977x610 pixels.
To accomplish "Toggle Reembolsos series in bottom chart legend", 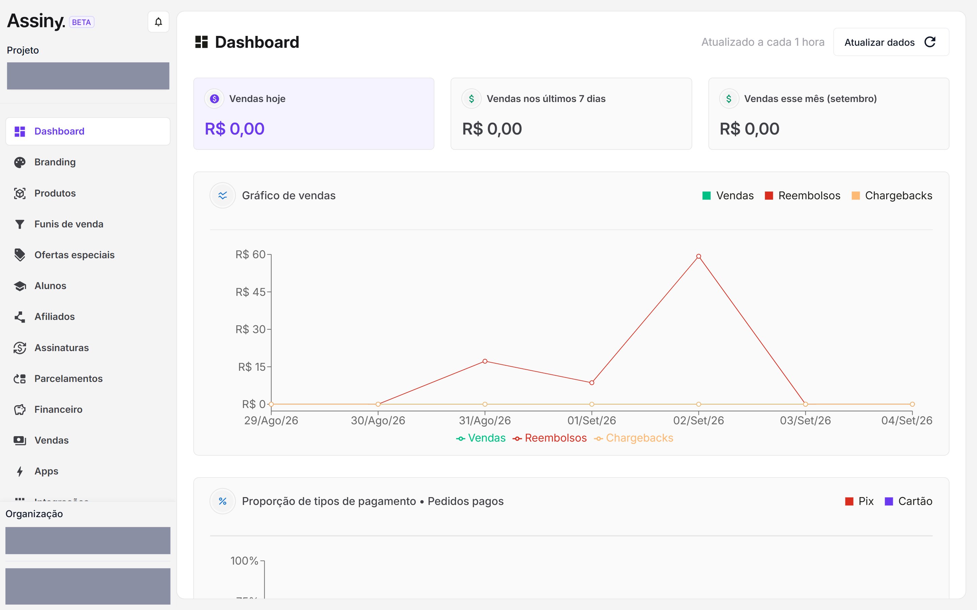I will click(x=550, y=438).
